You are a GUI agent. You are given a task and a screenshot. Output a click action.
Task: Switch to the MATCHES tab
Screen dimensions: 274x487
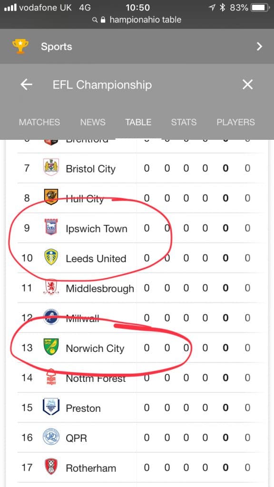39,122
